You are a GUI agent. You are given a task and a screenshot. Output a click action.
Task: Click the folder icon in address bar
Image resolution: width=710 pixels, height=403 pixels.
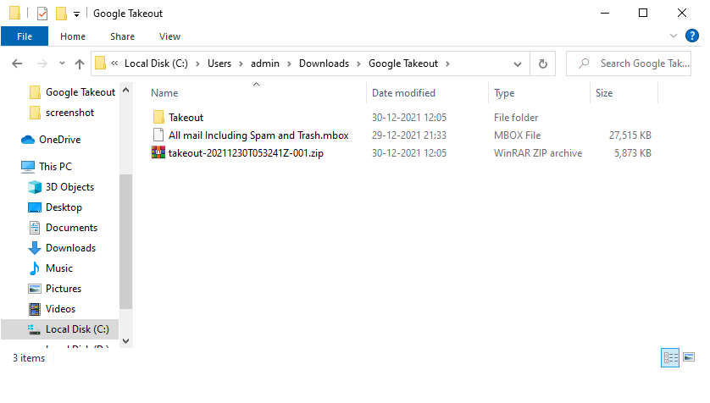click(x=101, y=63)
